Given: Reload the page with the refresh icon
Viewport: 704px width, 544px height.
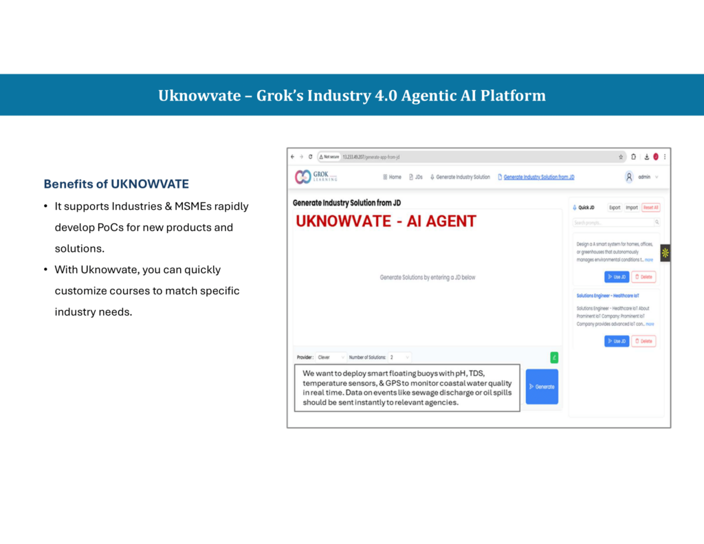Looking at the screenshot, I should (310, 157).
